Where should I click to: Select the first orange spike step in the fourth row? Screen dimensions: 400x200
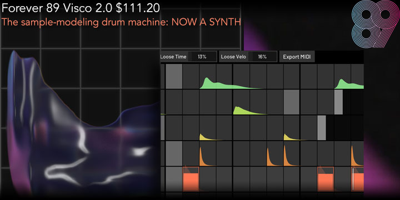(x=208, y=153)
